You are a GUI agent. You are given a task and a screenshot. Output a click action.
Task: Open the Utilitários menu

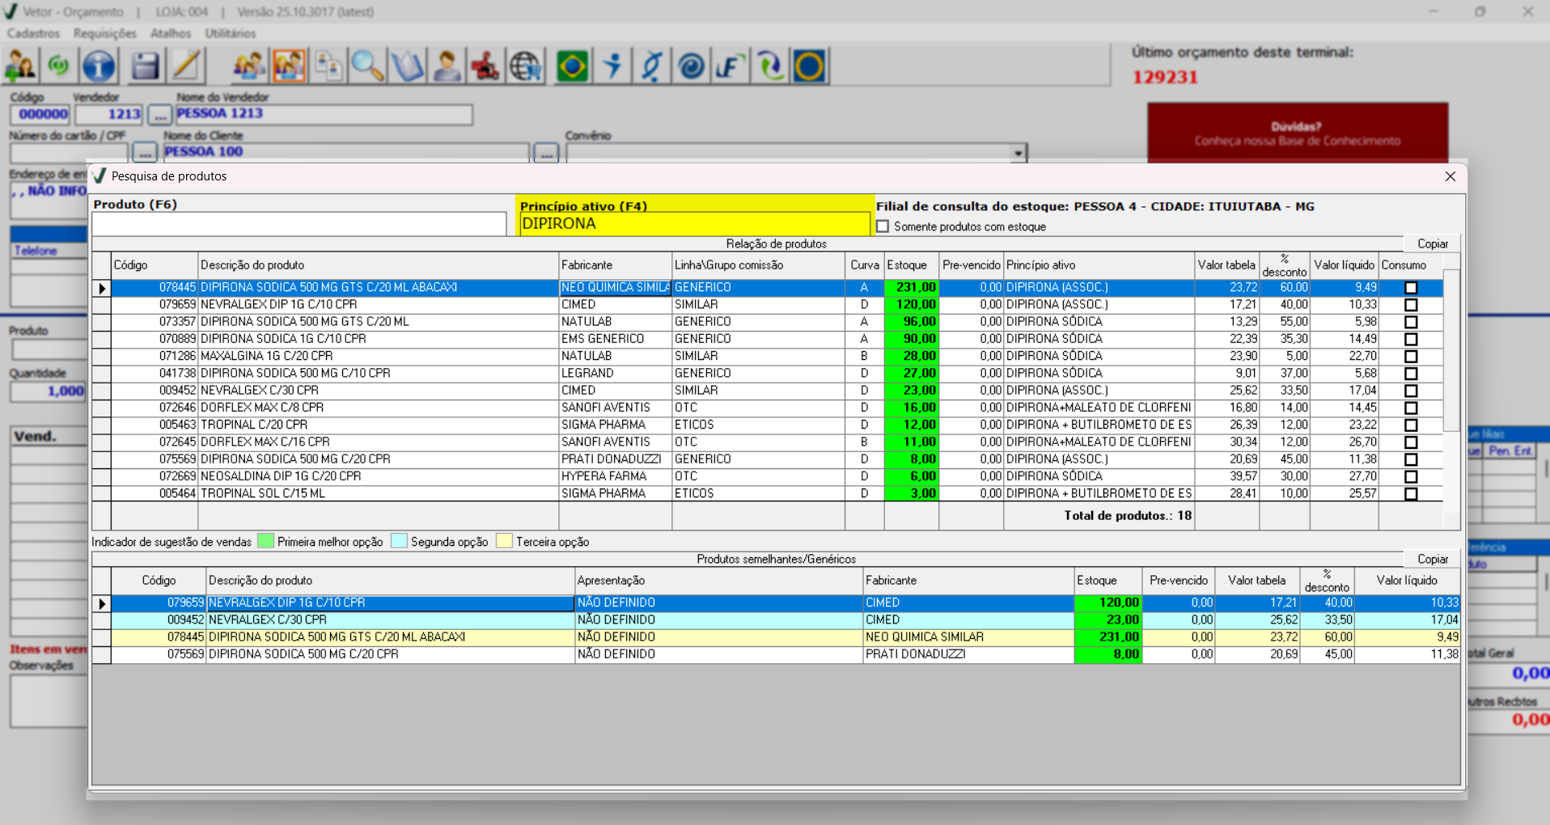[230, 33]
